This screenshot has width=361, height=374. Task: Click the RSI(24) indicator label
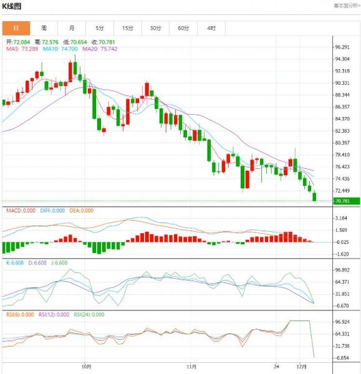(x=89, y=315)
